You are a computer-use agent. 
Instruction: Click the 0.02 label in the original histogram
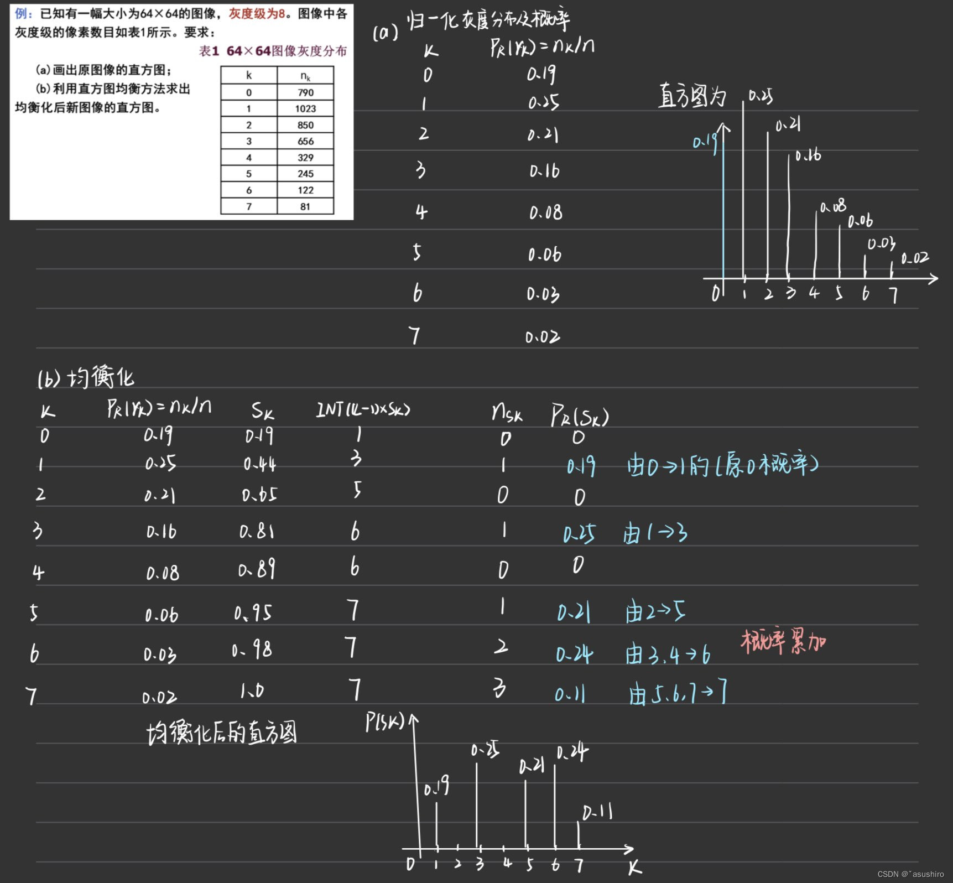click(x=915, y=258)
